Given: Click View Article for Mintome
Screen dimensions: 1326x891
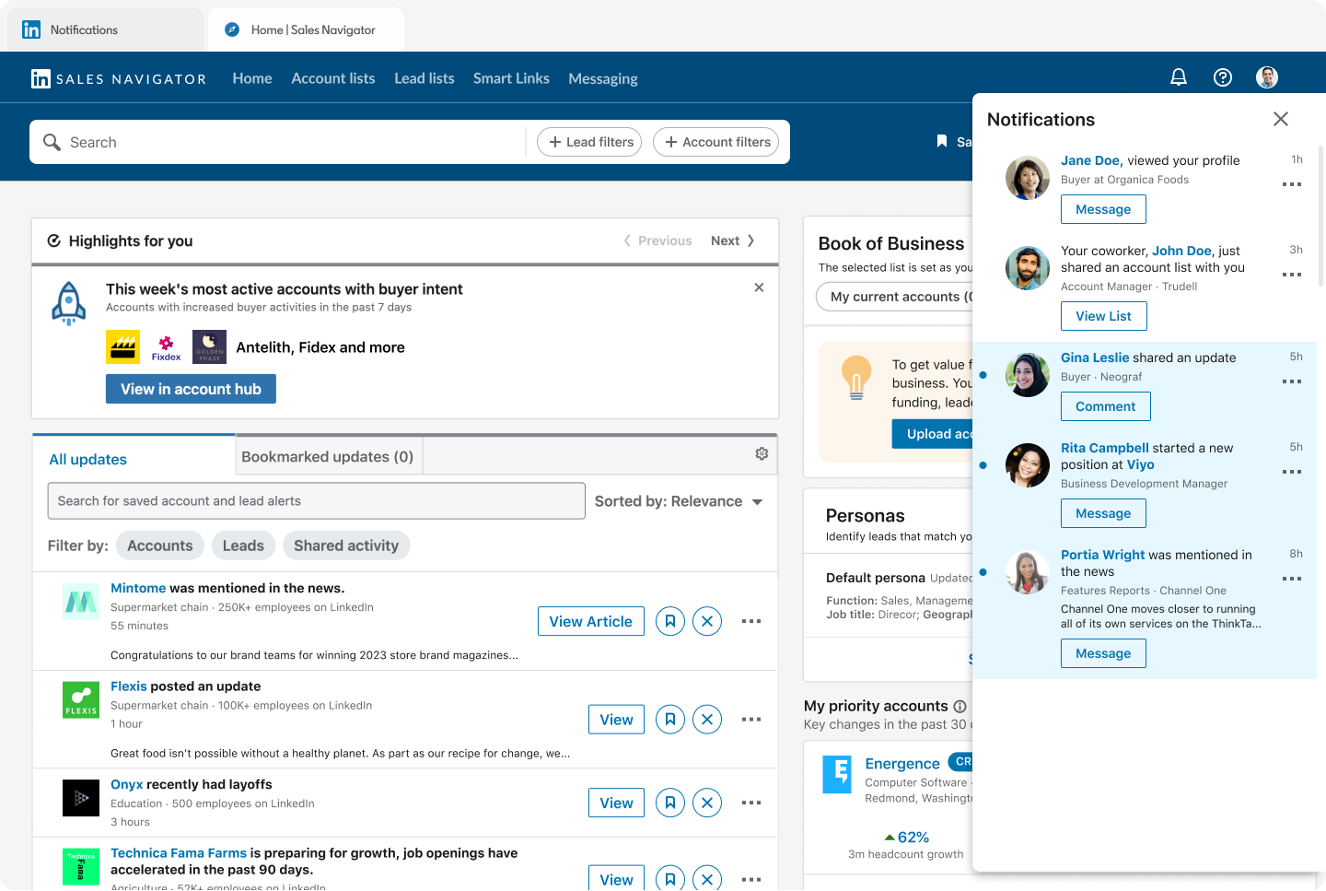Looking at the screenshot, I should pyautogui.click(x=590, y=621).
